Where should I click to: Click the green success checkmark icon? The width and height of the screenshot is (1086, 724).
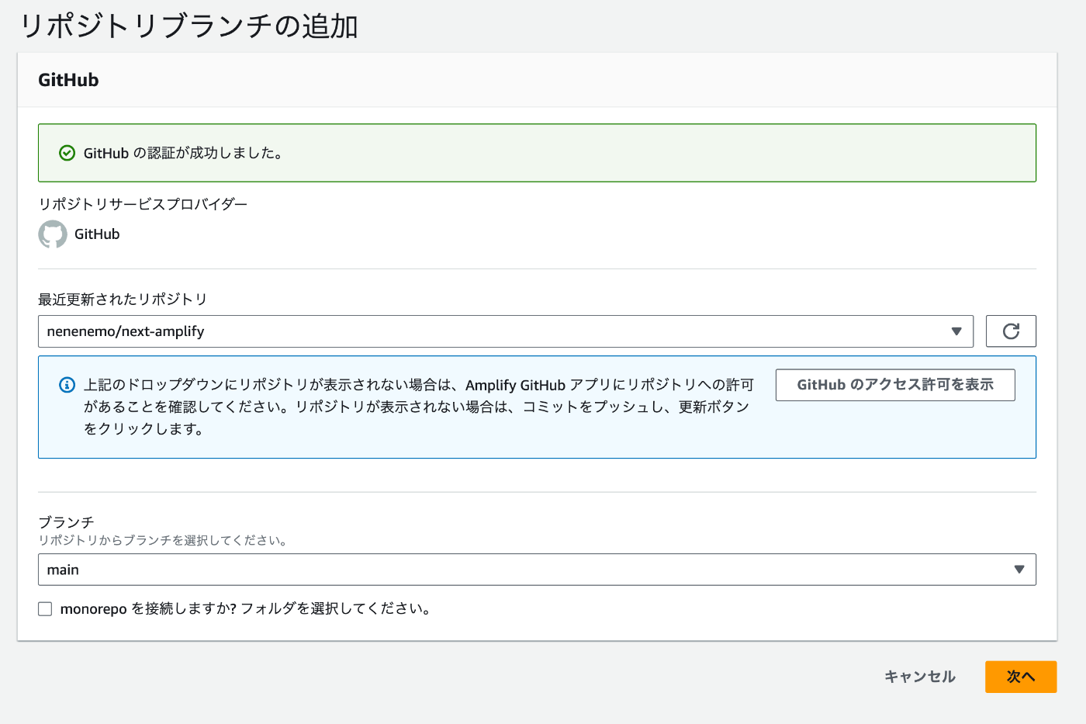[x=67, y=153]
